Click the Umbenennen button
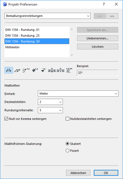Viewport: 123px width, 179px height. (98, 38)
